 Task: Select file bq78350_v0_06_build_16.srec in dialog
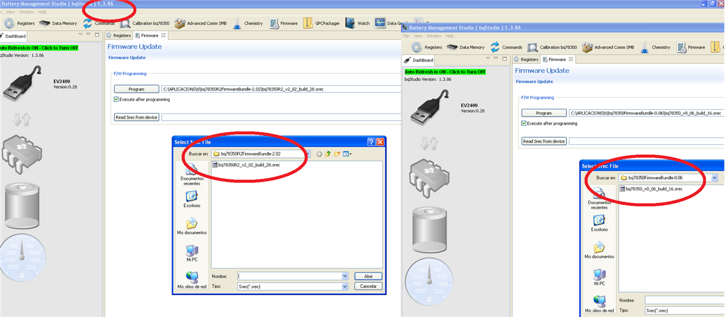click(651, 189)
